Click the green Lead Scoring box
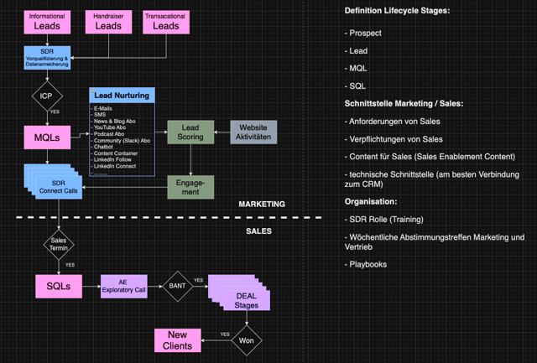 191,132
